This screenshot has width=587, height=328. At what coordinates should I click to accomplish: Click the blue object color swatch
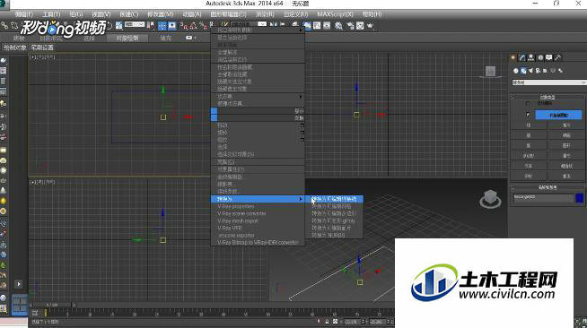point(579,198)
